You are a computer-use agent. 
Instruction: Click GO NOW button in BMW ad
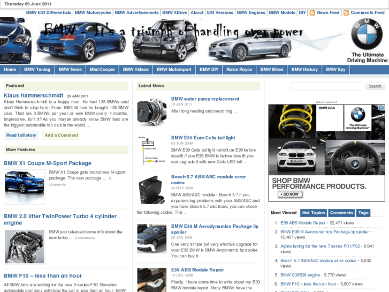tap(290, 194)
